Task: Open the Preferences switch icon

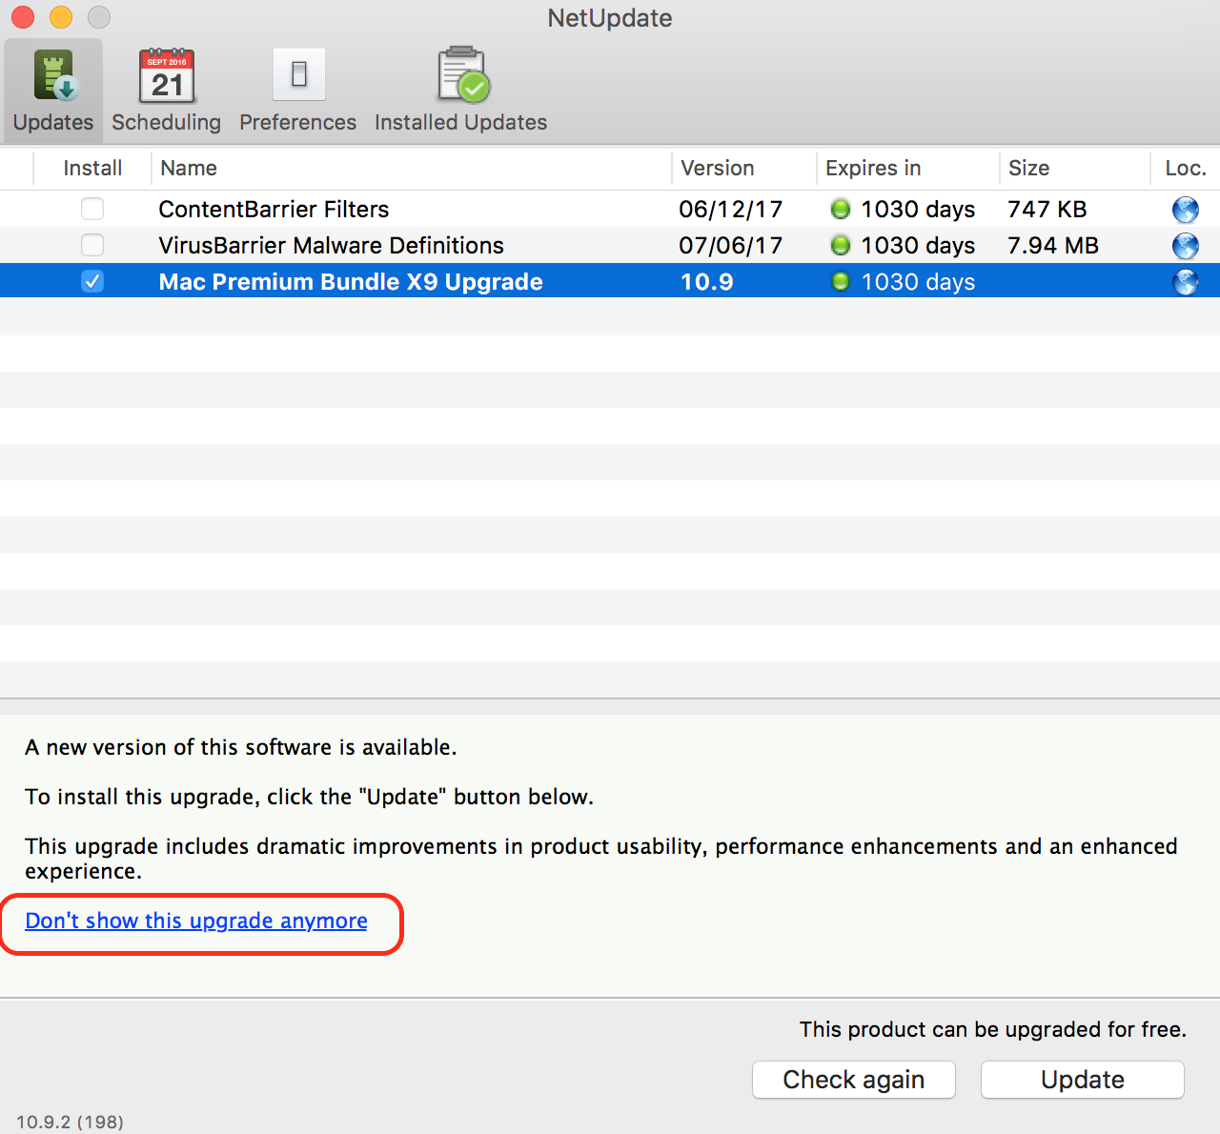Action: (x=299, y=74)
